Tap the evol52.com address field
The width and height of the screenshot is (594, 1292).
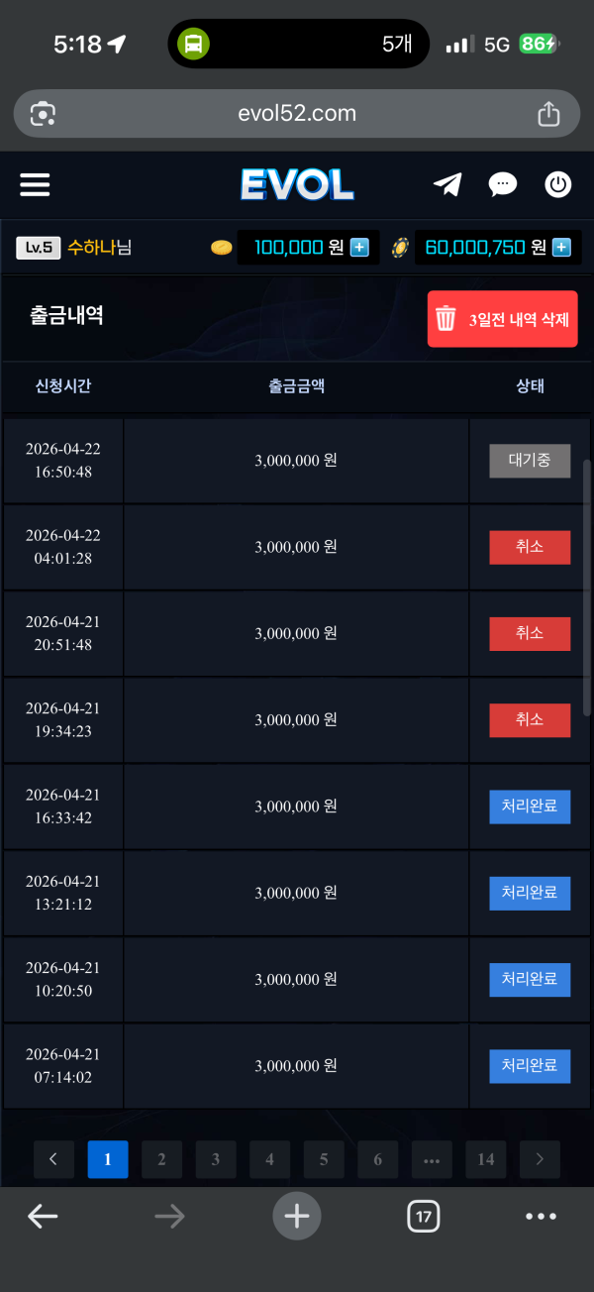click(297, 114)
